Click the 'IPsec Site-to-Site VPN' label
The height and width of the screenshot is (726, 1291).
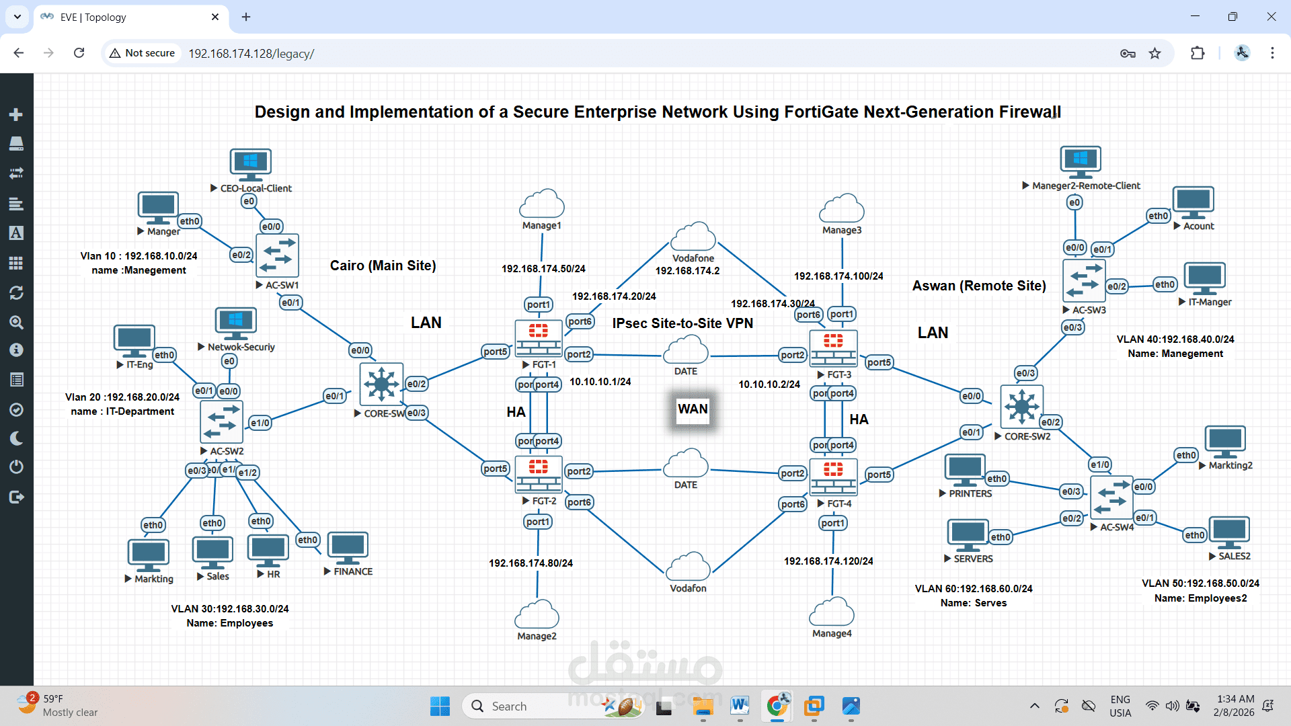(x=682, y=323)
